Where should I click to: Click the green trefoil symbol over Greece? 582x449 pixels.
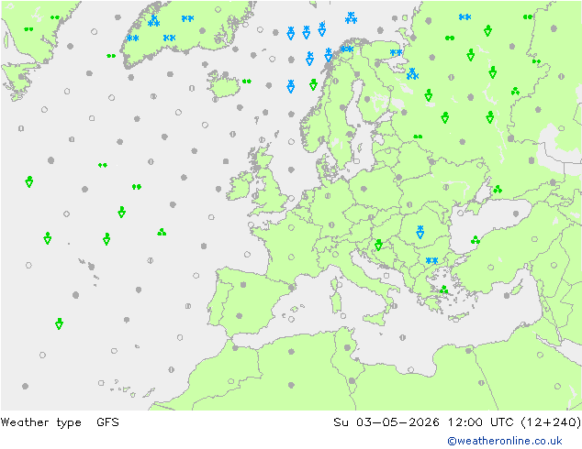coord(443,290)
